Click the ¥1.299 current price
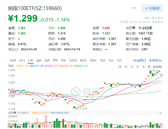 23,18
